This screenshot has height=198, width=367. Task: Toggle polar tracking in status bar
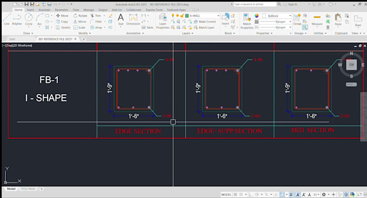[257, 194]
